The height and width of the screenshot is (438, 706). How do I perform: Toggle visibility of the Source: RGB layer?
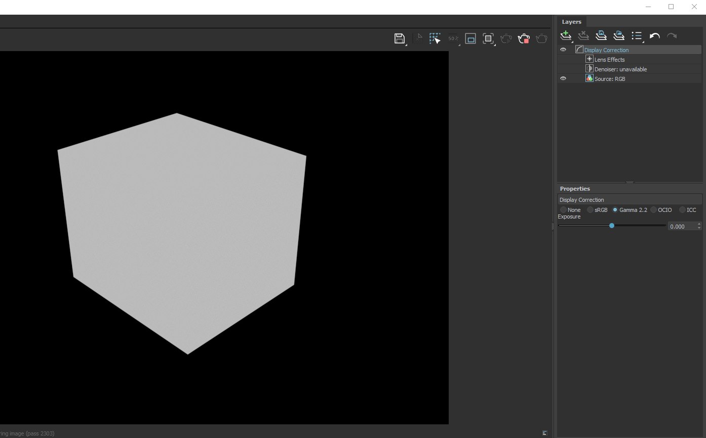563,78
